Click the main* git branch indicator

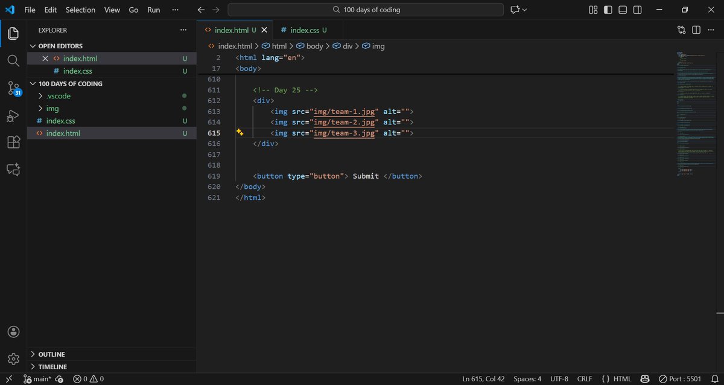coord(37,379)
